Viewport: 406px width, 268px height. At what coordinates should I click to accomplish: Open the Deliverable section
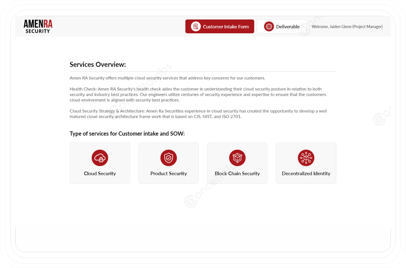[281, 26]
